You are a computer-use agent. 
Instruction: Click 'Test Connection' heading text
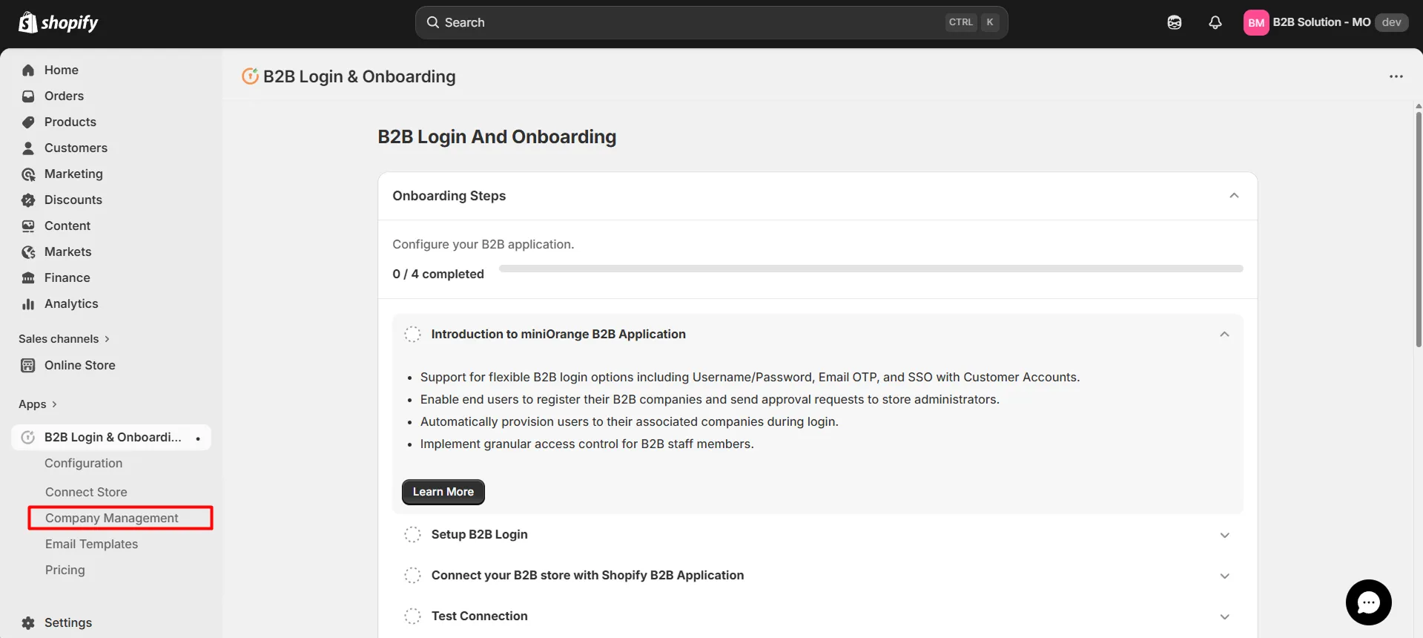click(x=480, y=616)
